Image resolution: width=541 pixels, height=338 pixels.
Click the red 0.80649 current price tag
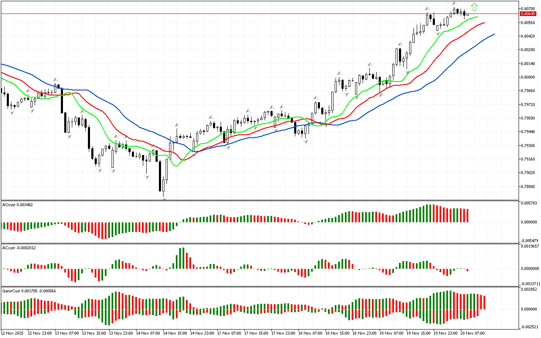tap(528, 14)
